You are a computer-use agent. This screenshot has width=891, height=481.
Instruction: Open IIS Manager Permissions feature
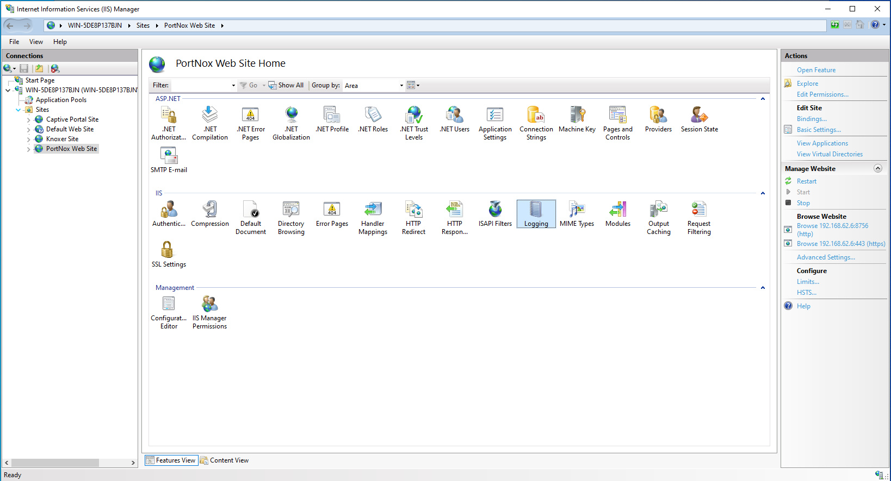[209, 312]
